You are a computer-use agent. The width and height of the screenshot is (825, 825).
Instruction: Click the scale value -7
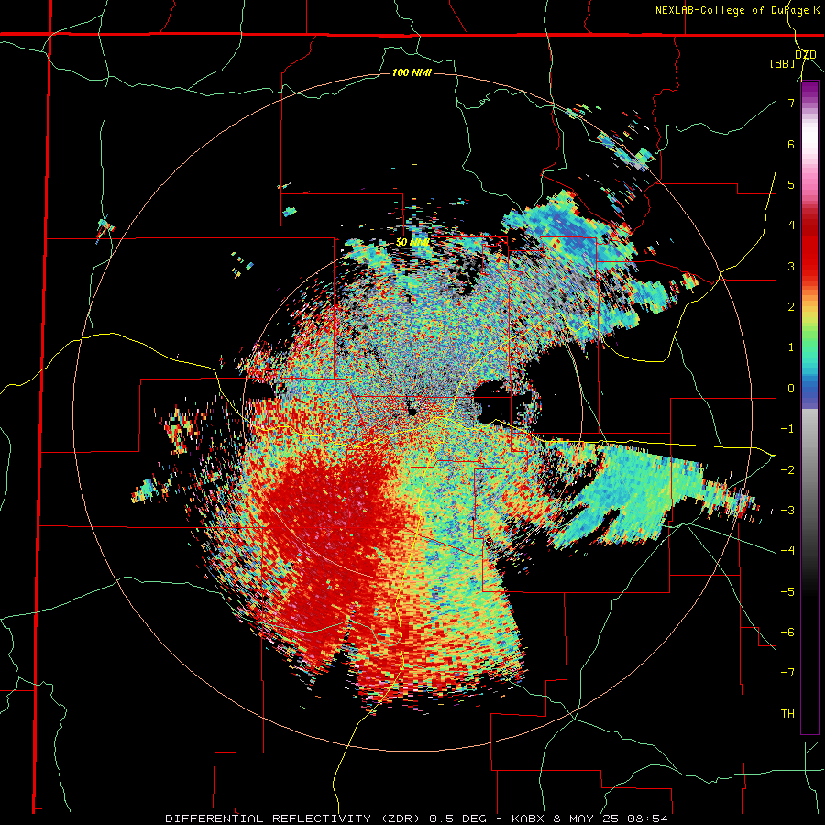787,673
